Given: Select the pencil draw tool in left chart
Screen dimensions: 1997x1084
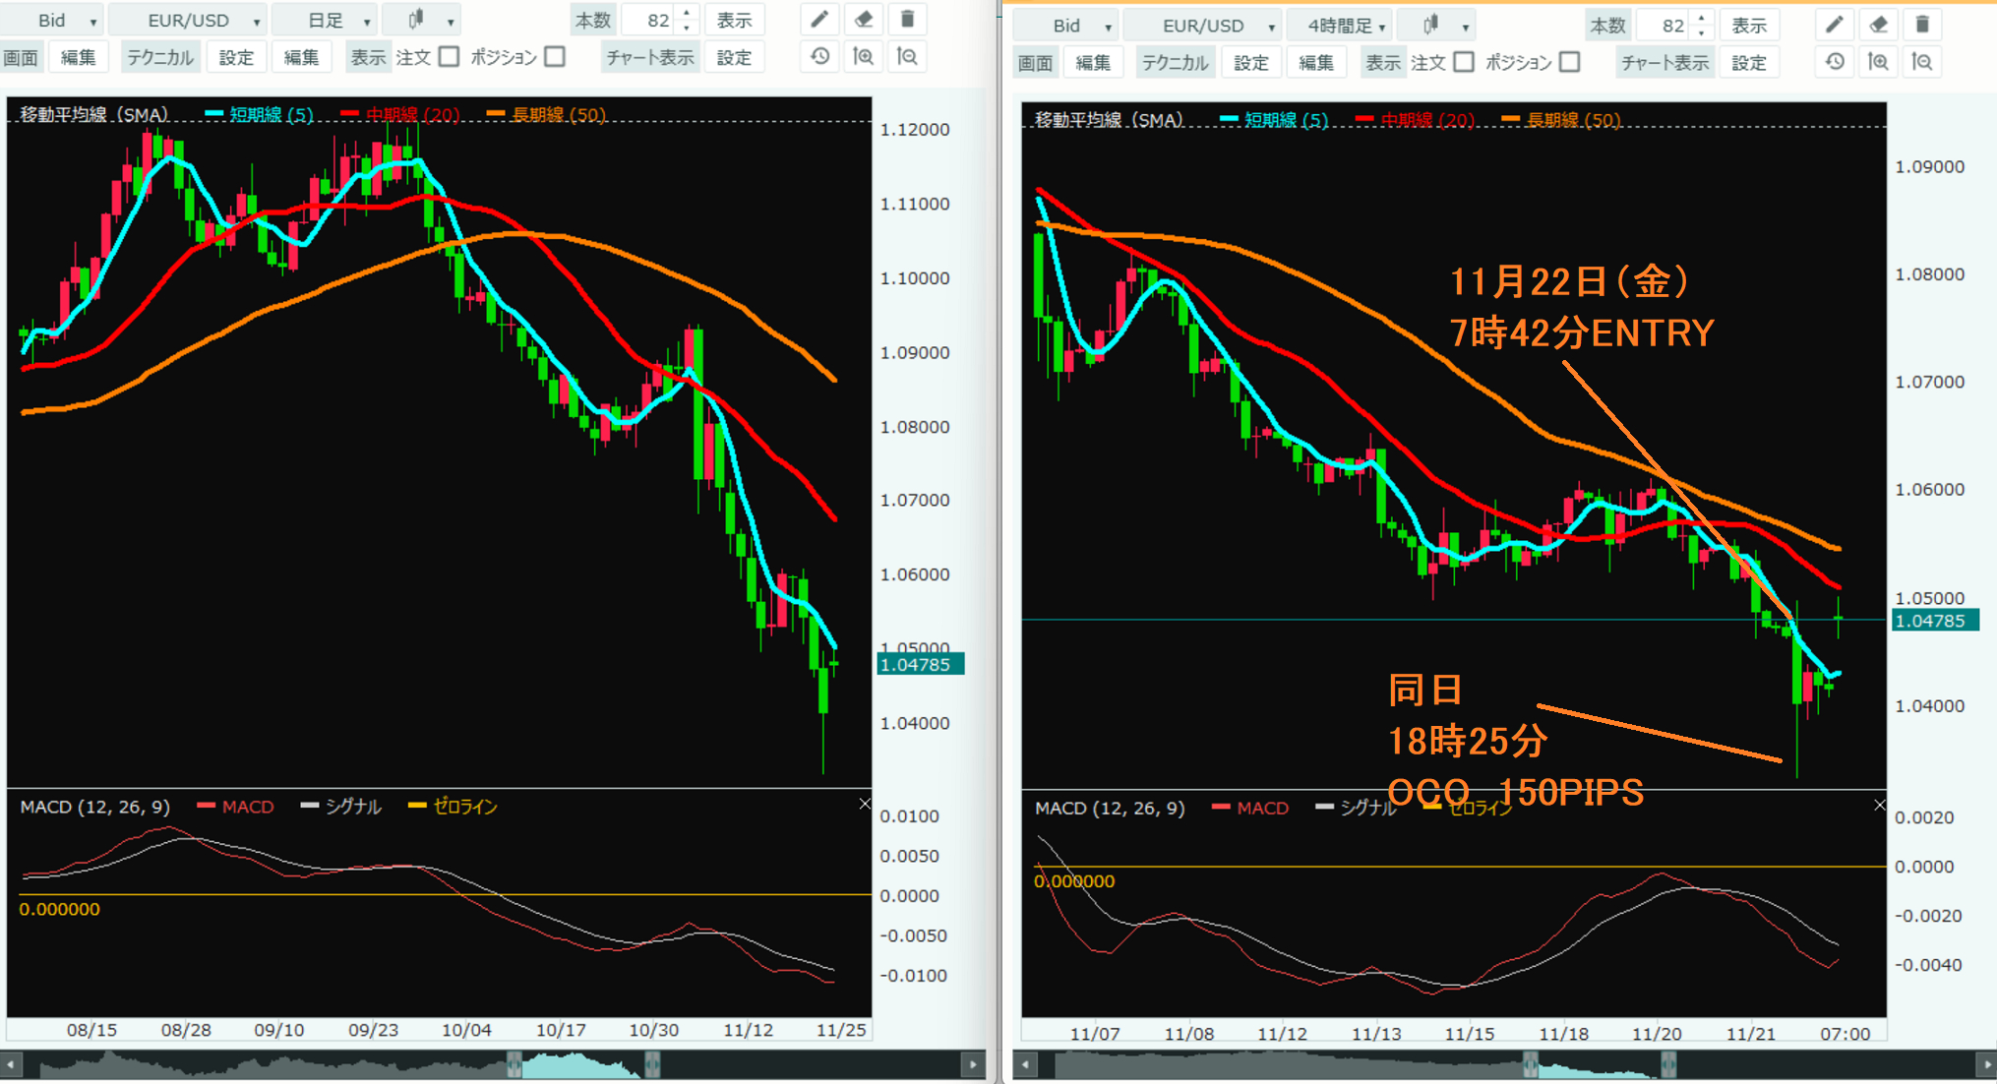Looking at the screenshot, I should click(819, 20).
